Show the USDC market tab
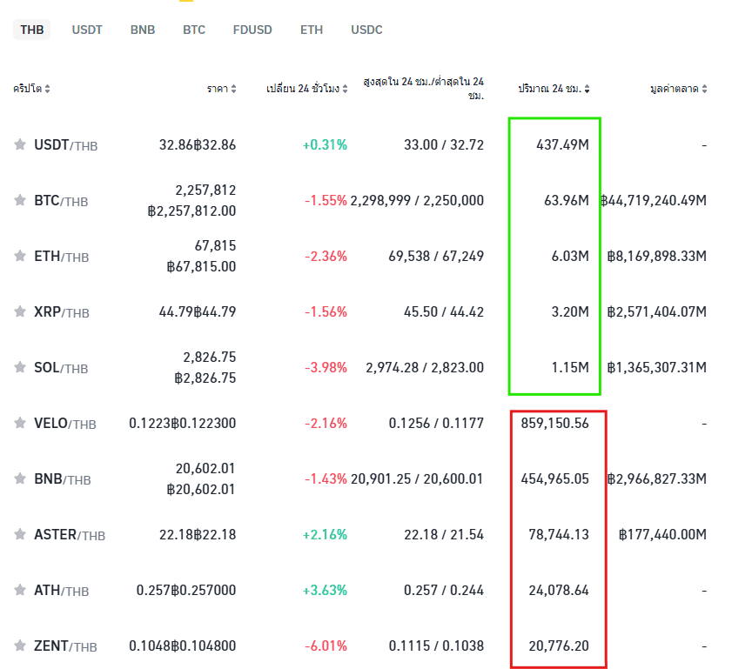 point(366,30)
